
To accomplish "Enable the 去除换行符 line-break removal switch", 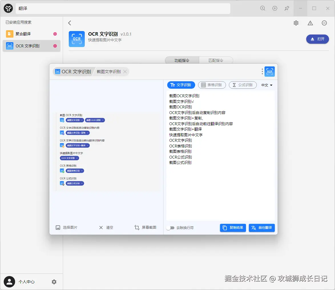I will 171,228.
